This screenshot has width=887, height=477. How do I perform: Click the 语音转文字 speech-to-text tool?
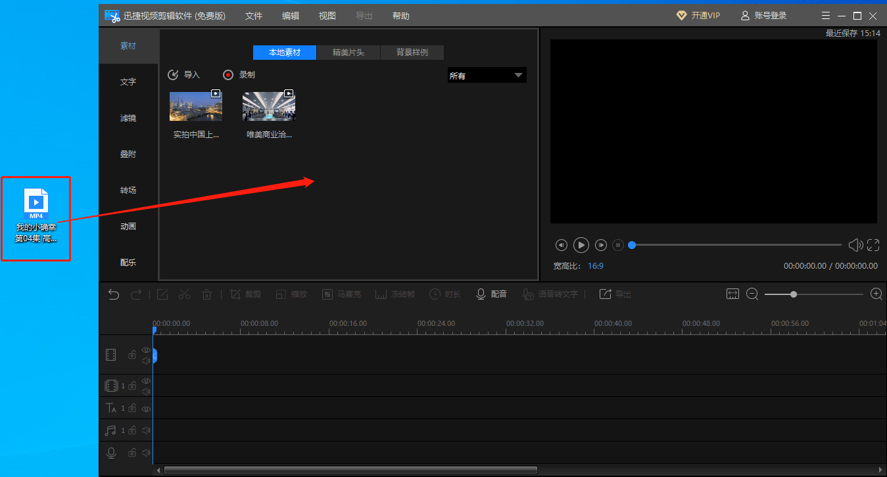click(x=550, y=294)
